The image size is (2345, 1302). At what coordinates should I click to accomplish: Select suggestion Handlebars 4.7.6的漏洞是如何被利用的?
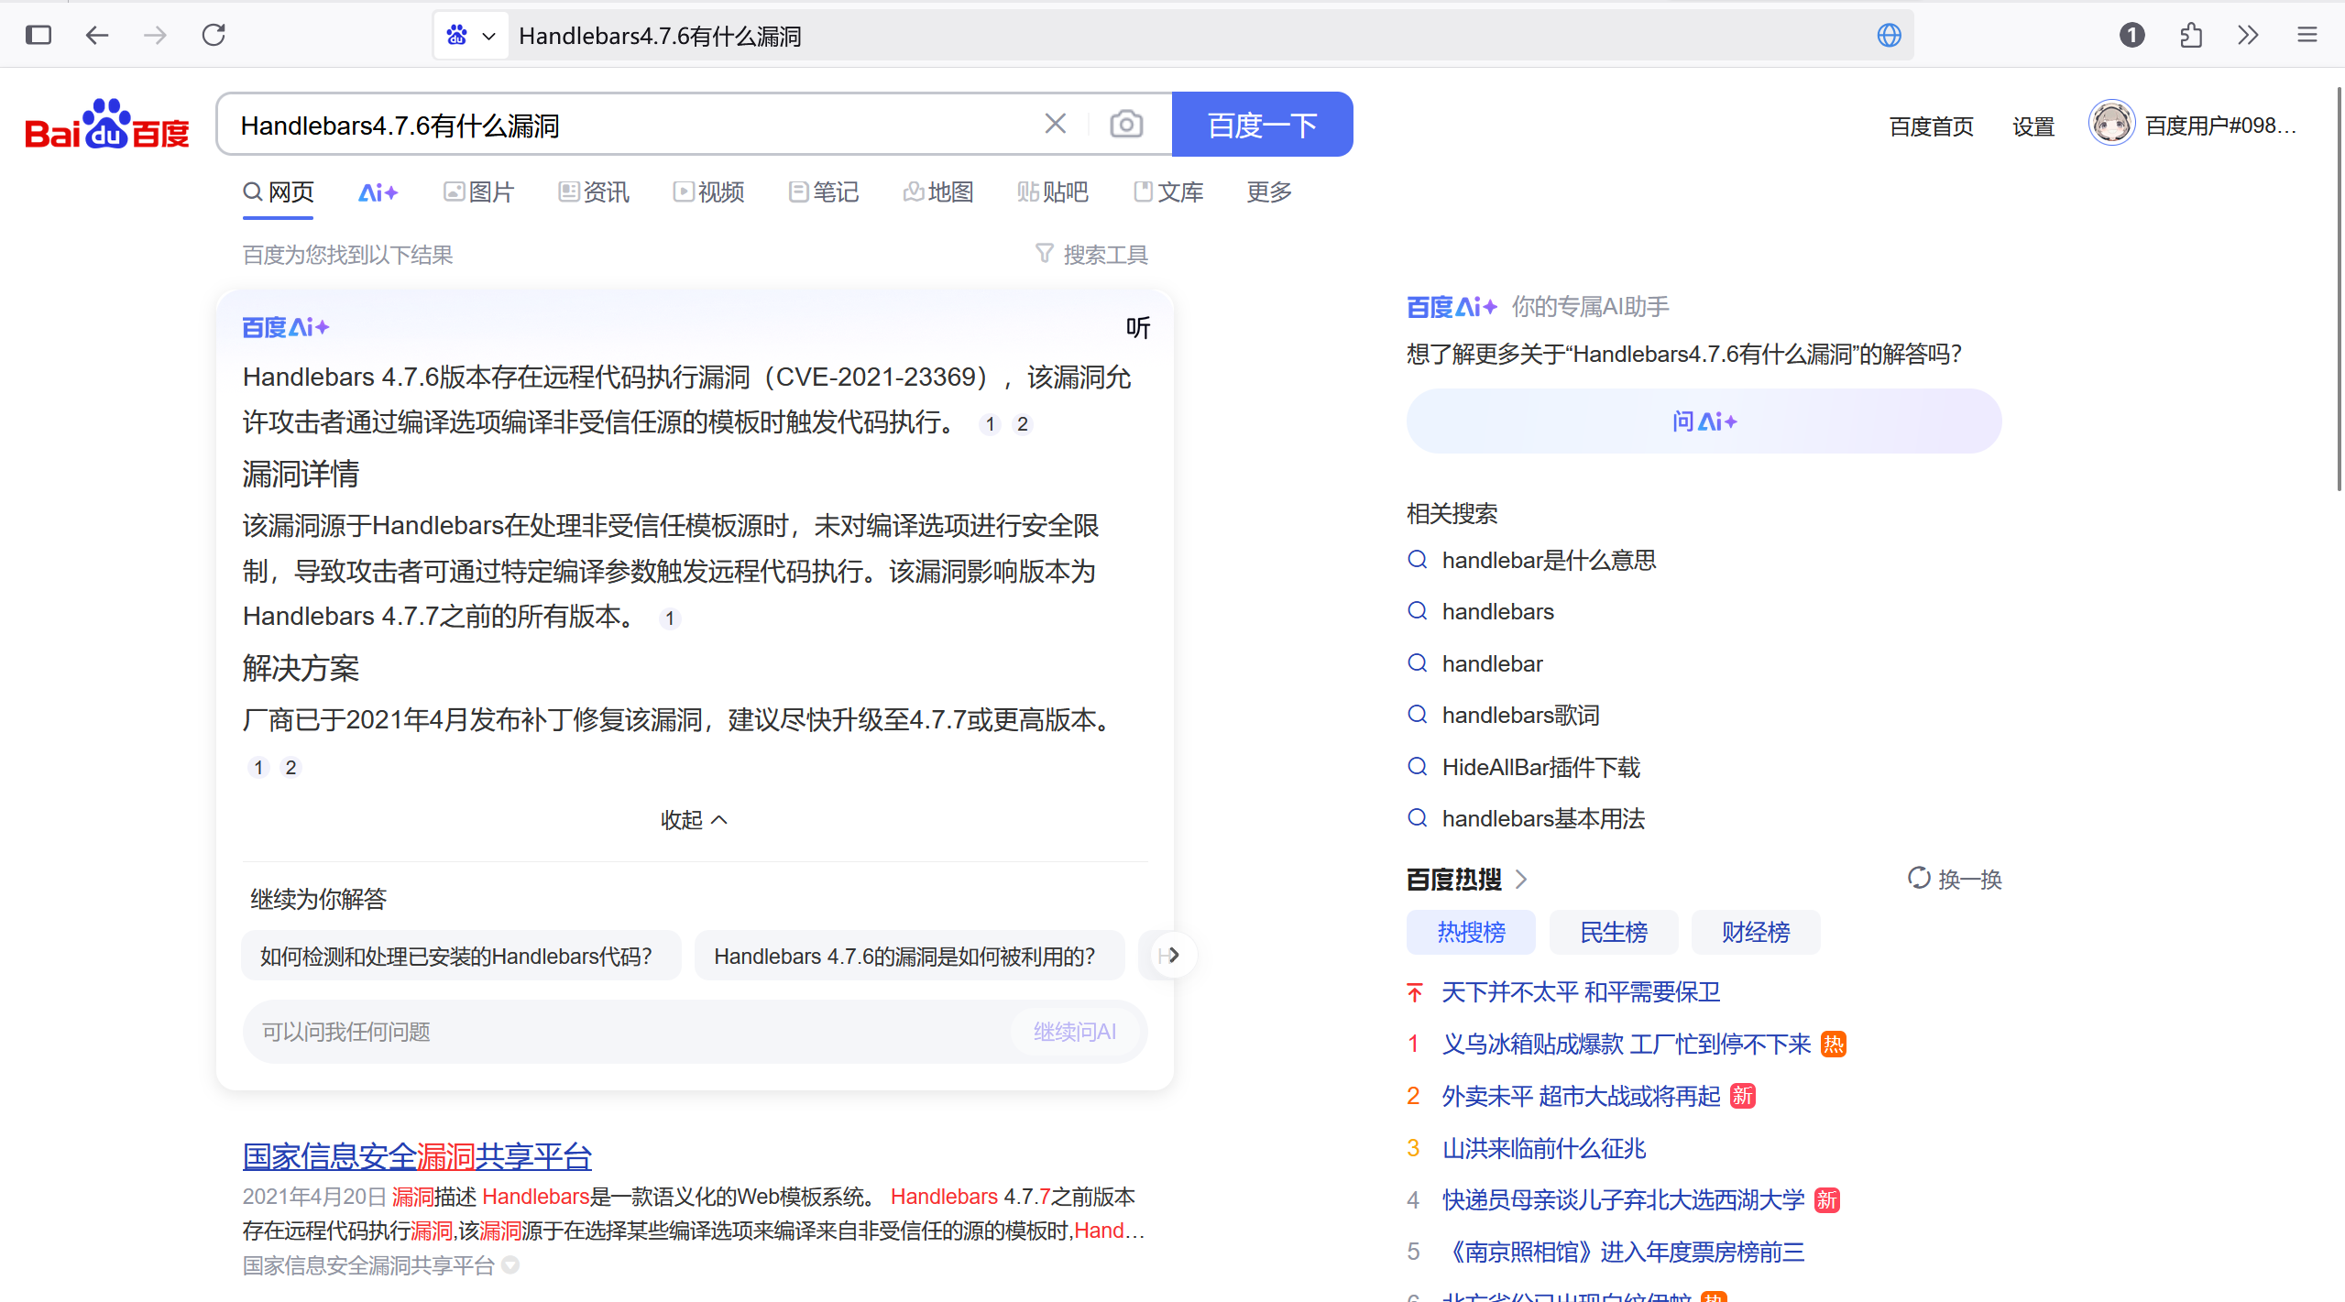pyautogui.click(x=909, y=956)
